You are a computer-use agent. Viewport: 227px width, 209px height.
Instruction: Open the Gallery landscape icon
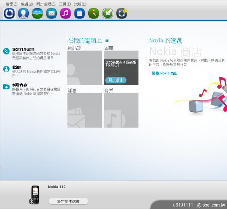(37, 14)
